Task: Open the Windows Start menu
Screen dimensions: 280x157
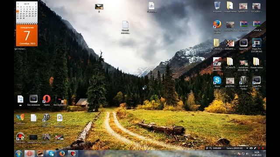Action: [19, 154]
